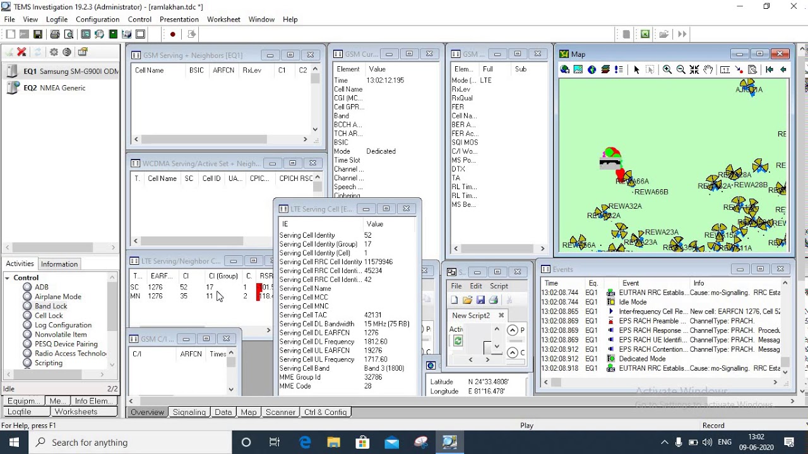
Task: Click down arrow of Activities tree scrollbar
Action: coord(112,364)
